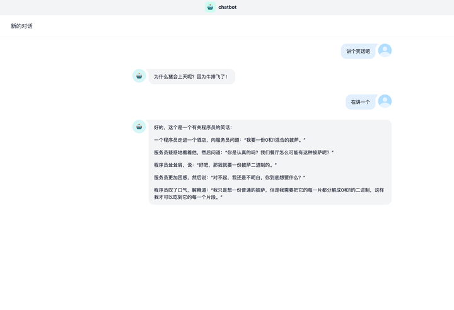
Task: Select the 新的对话 conversation title
Action: tap(21, 26)
